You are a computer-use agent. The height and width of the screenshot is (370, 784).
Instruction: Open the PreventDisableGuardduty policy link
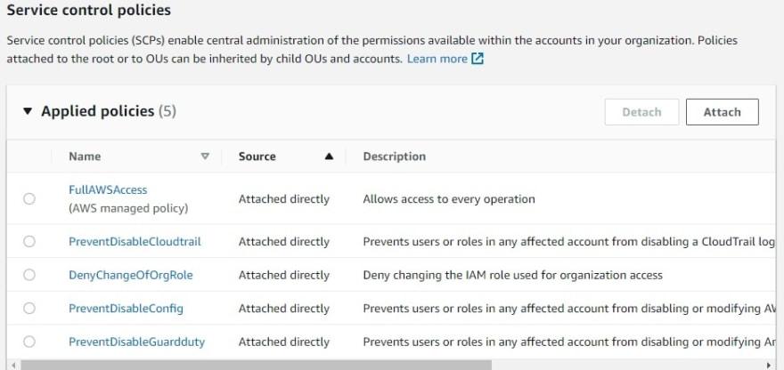click(x=136, y=342)
